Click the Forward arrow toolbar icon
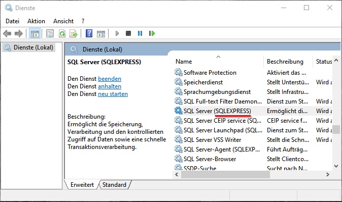 (x=19, y=33)
